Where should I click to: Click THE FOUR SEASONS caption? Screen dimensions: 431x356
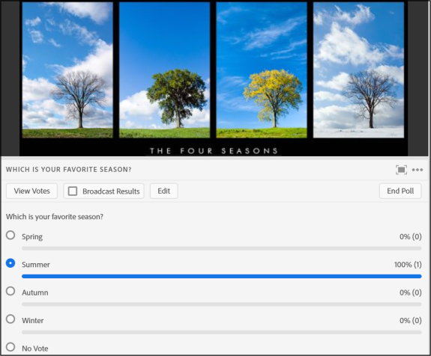coord(214,151)
